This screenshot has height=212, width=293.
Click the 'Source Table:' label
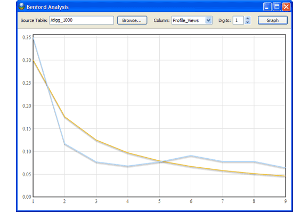[34, 20]
